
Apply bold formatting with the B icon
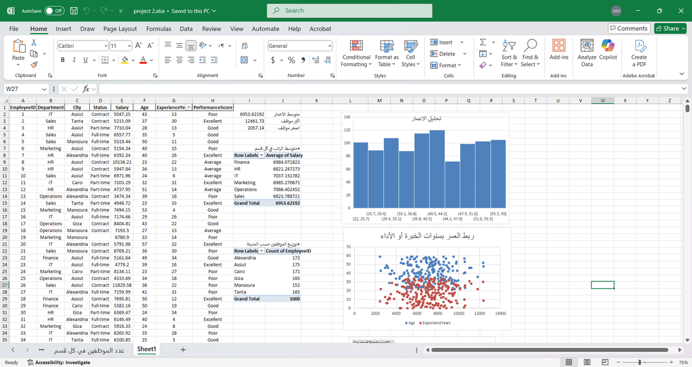64,60
